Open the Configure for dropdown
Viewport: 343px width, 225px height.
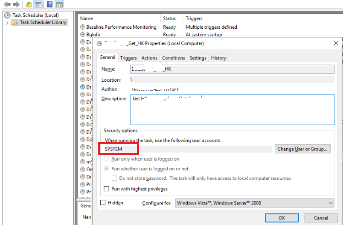coord(255,203)
